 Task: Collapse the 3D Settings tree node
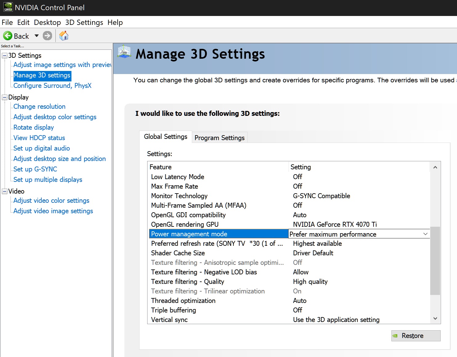coord(5,56)
